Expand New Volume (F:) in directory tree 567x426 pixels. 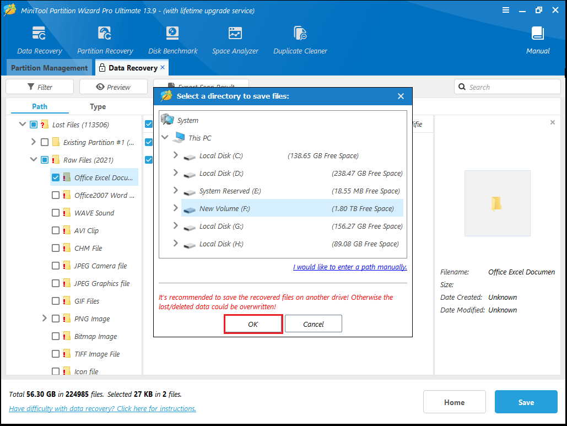(x=176, y=208)
